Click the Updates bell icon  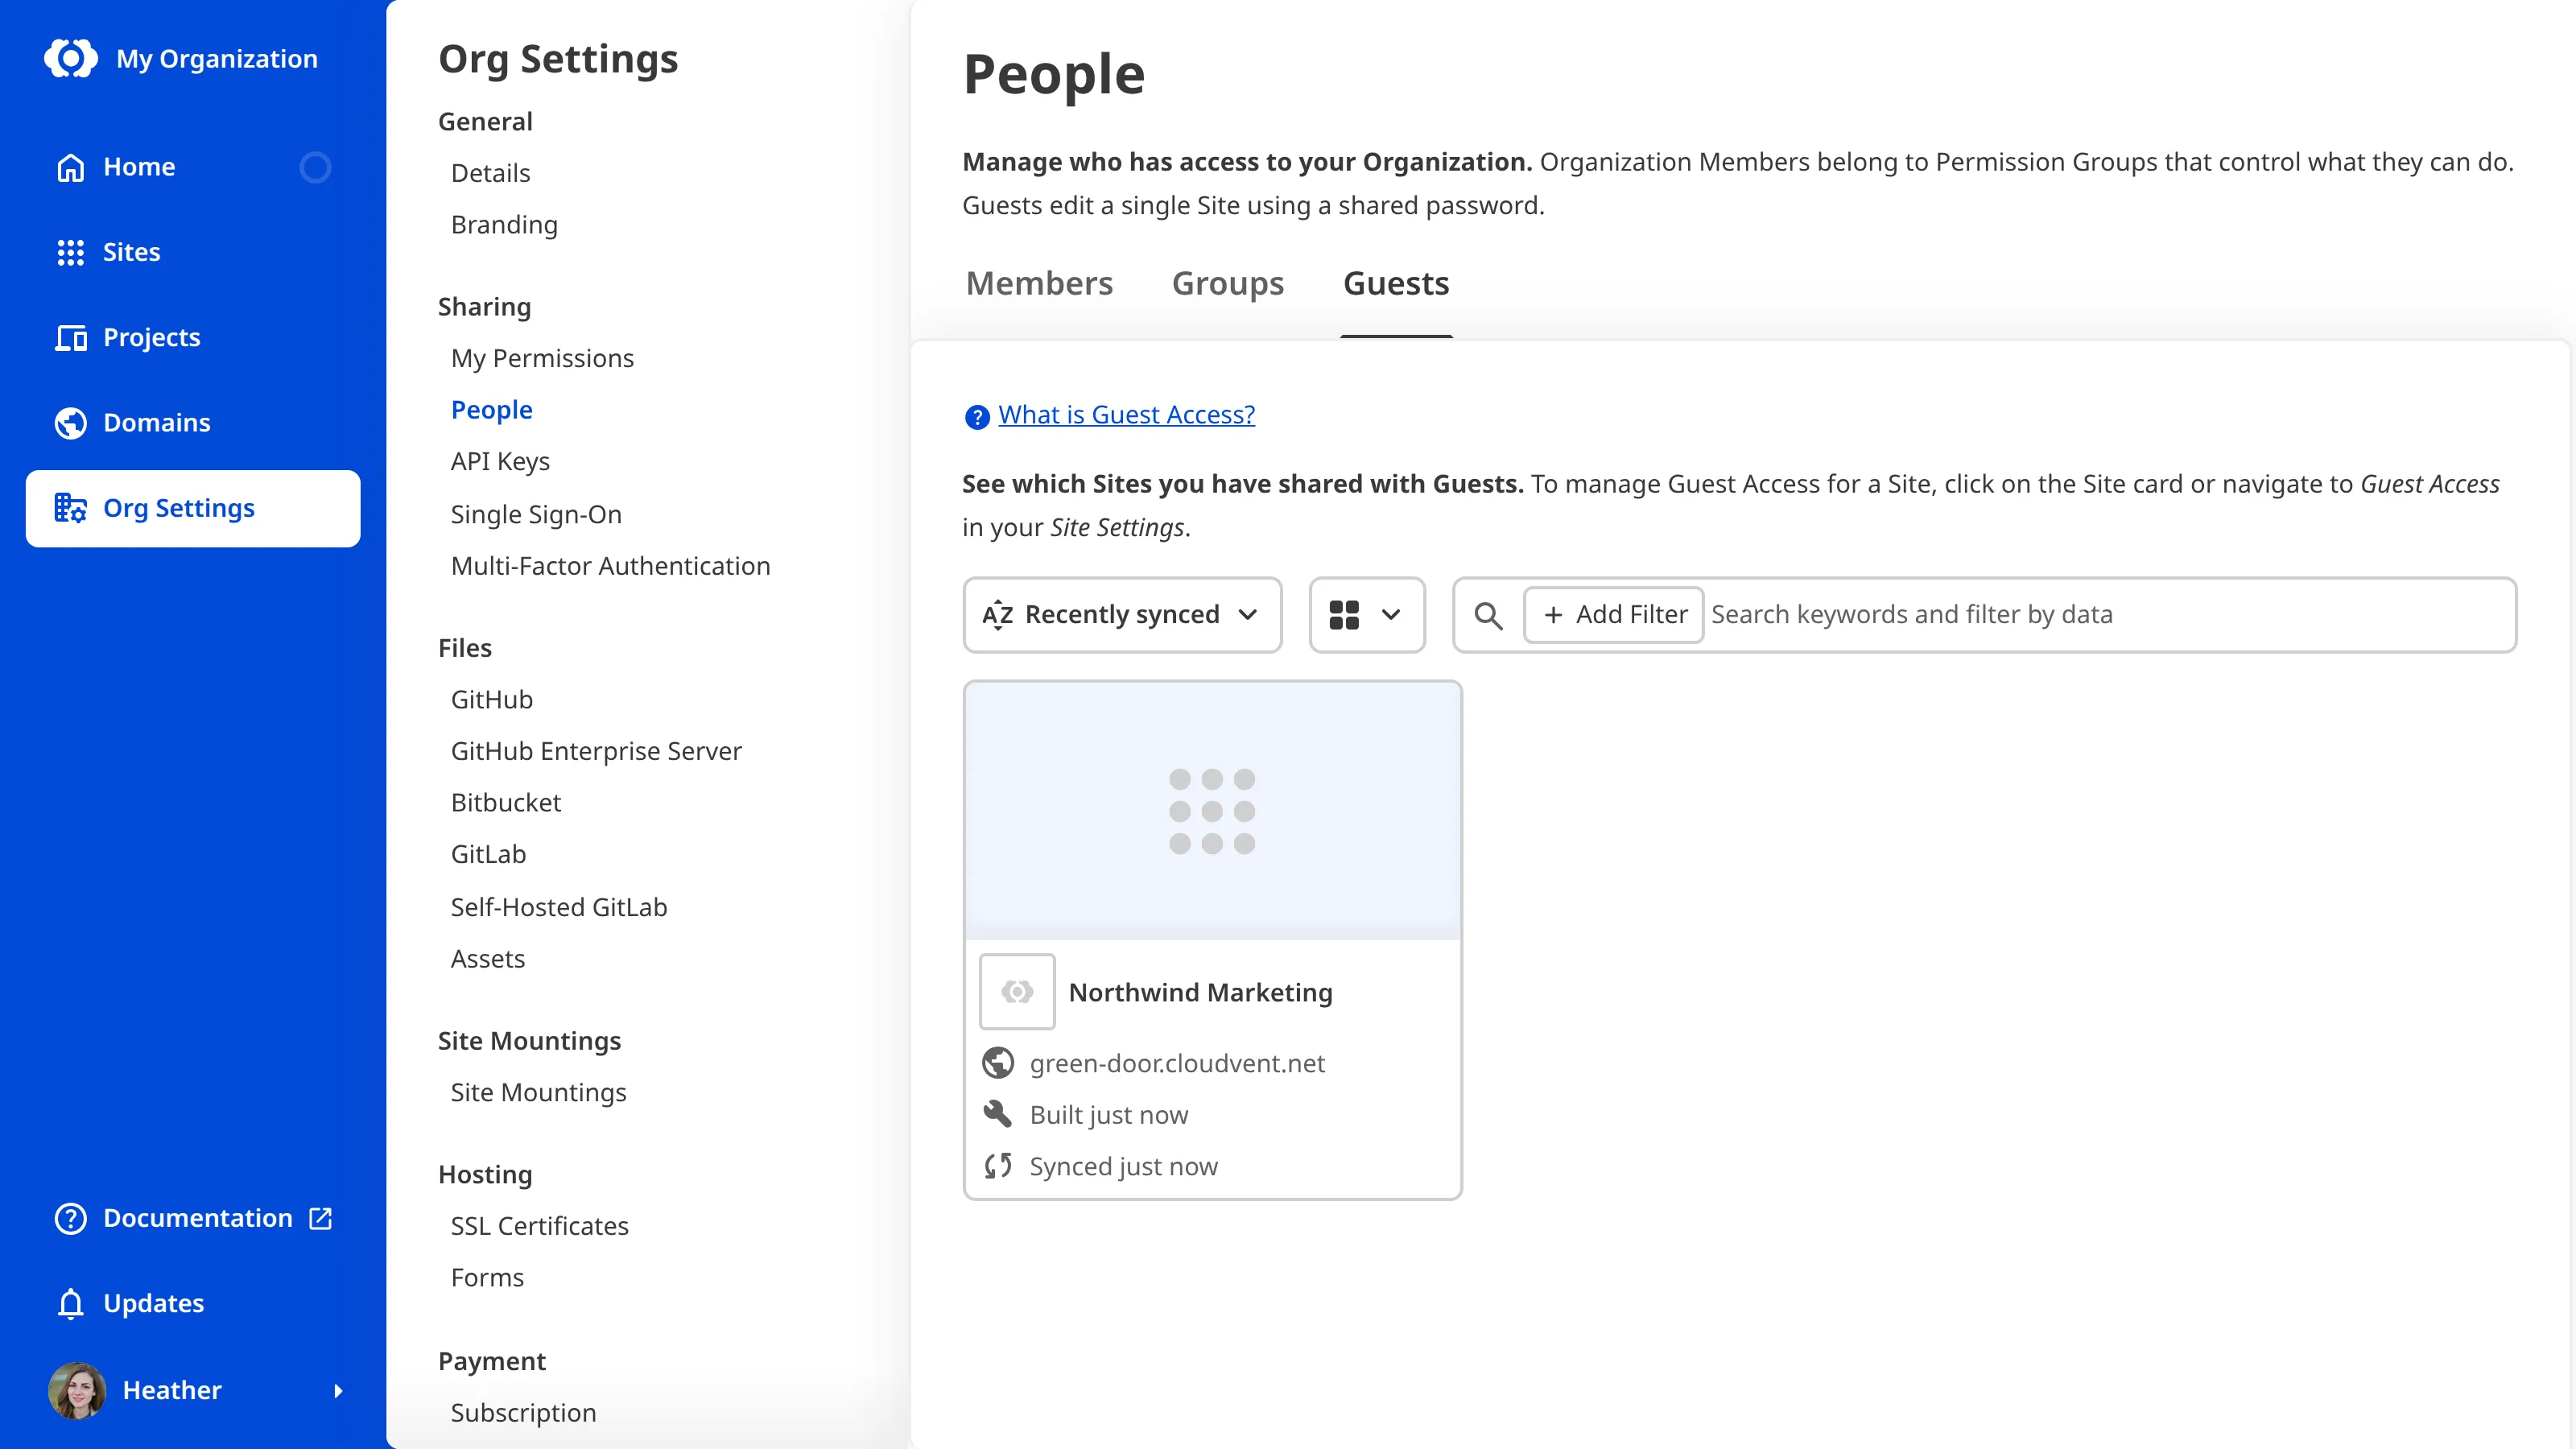coord(70,1304)
